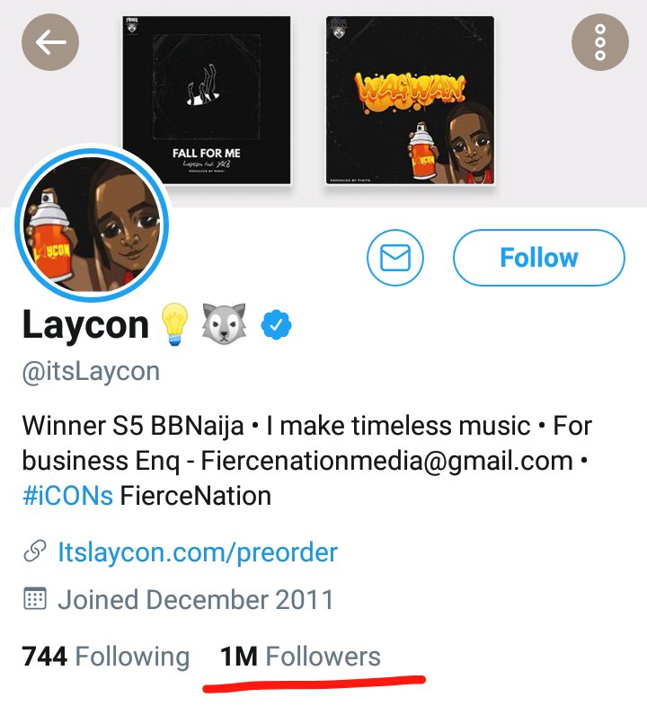
Task: View the 744 Following list
Action: click(x=106, y=656)
